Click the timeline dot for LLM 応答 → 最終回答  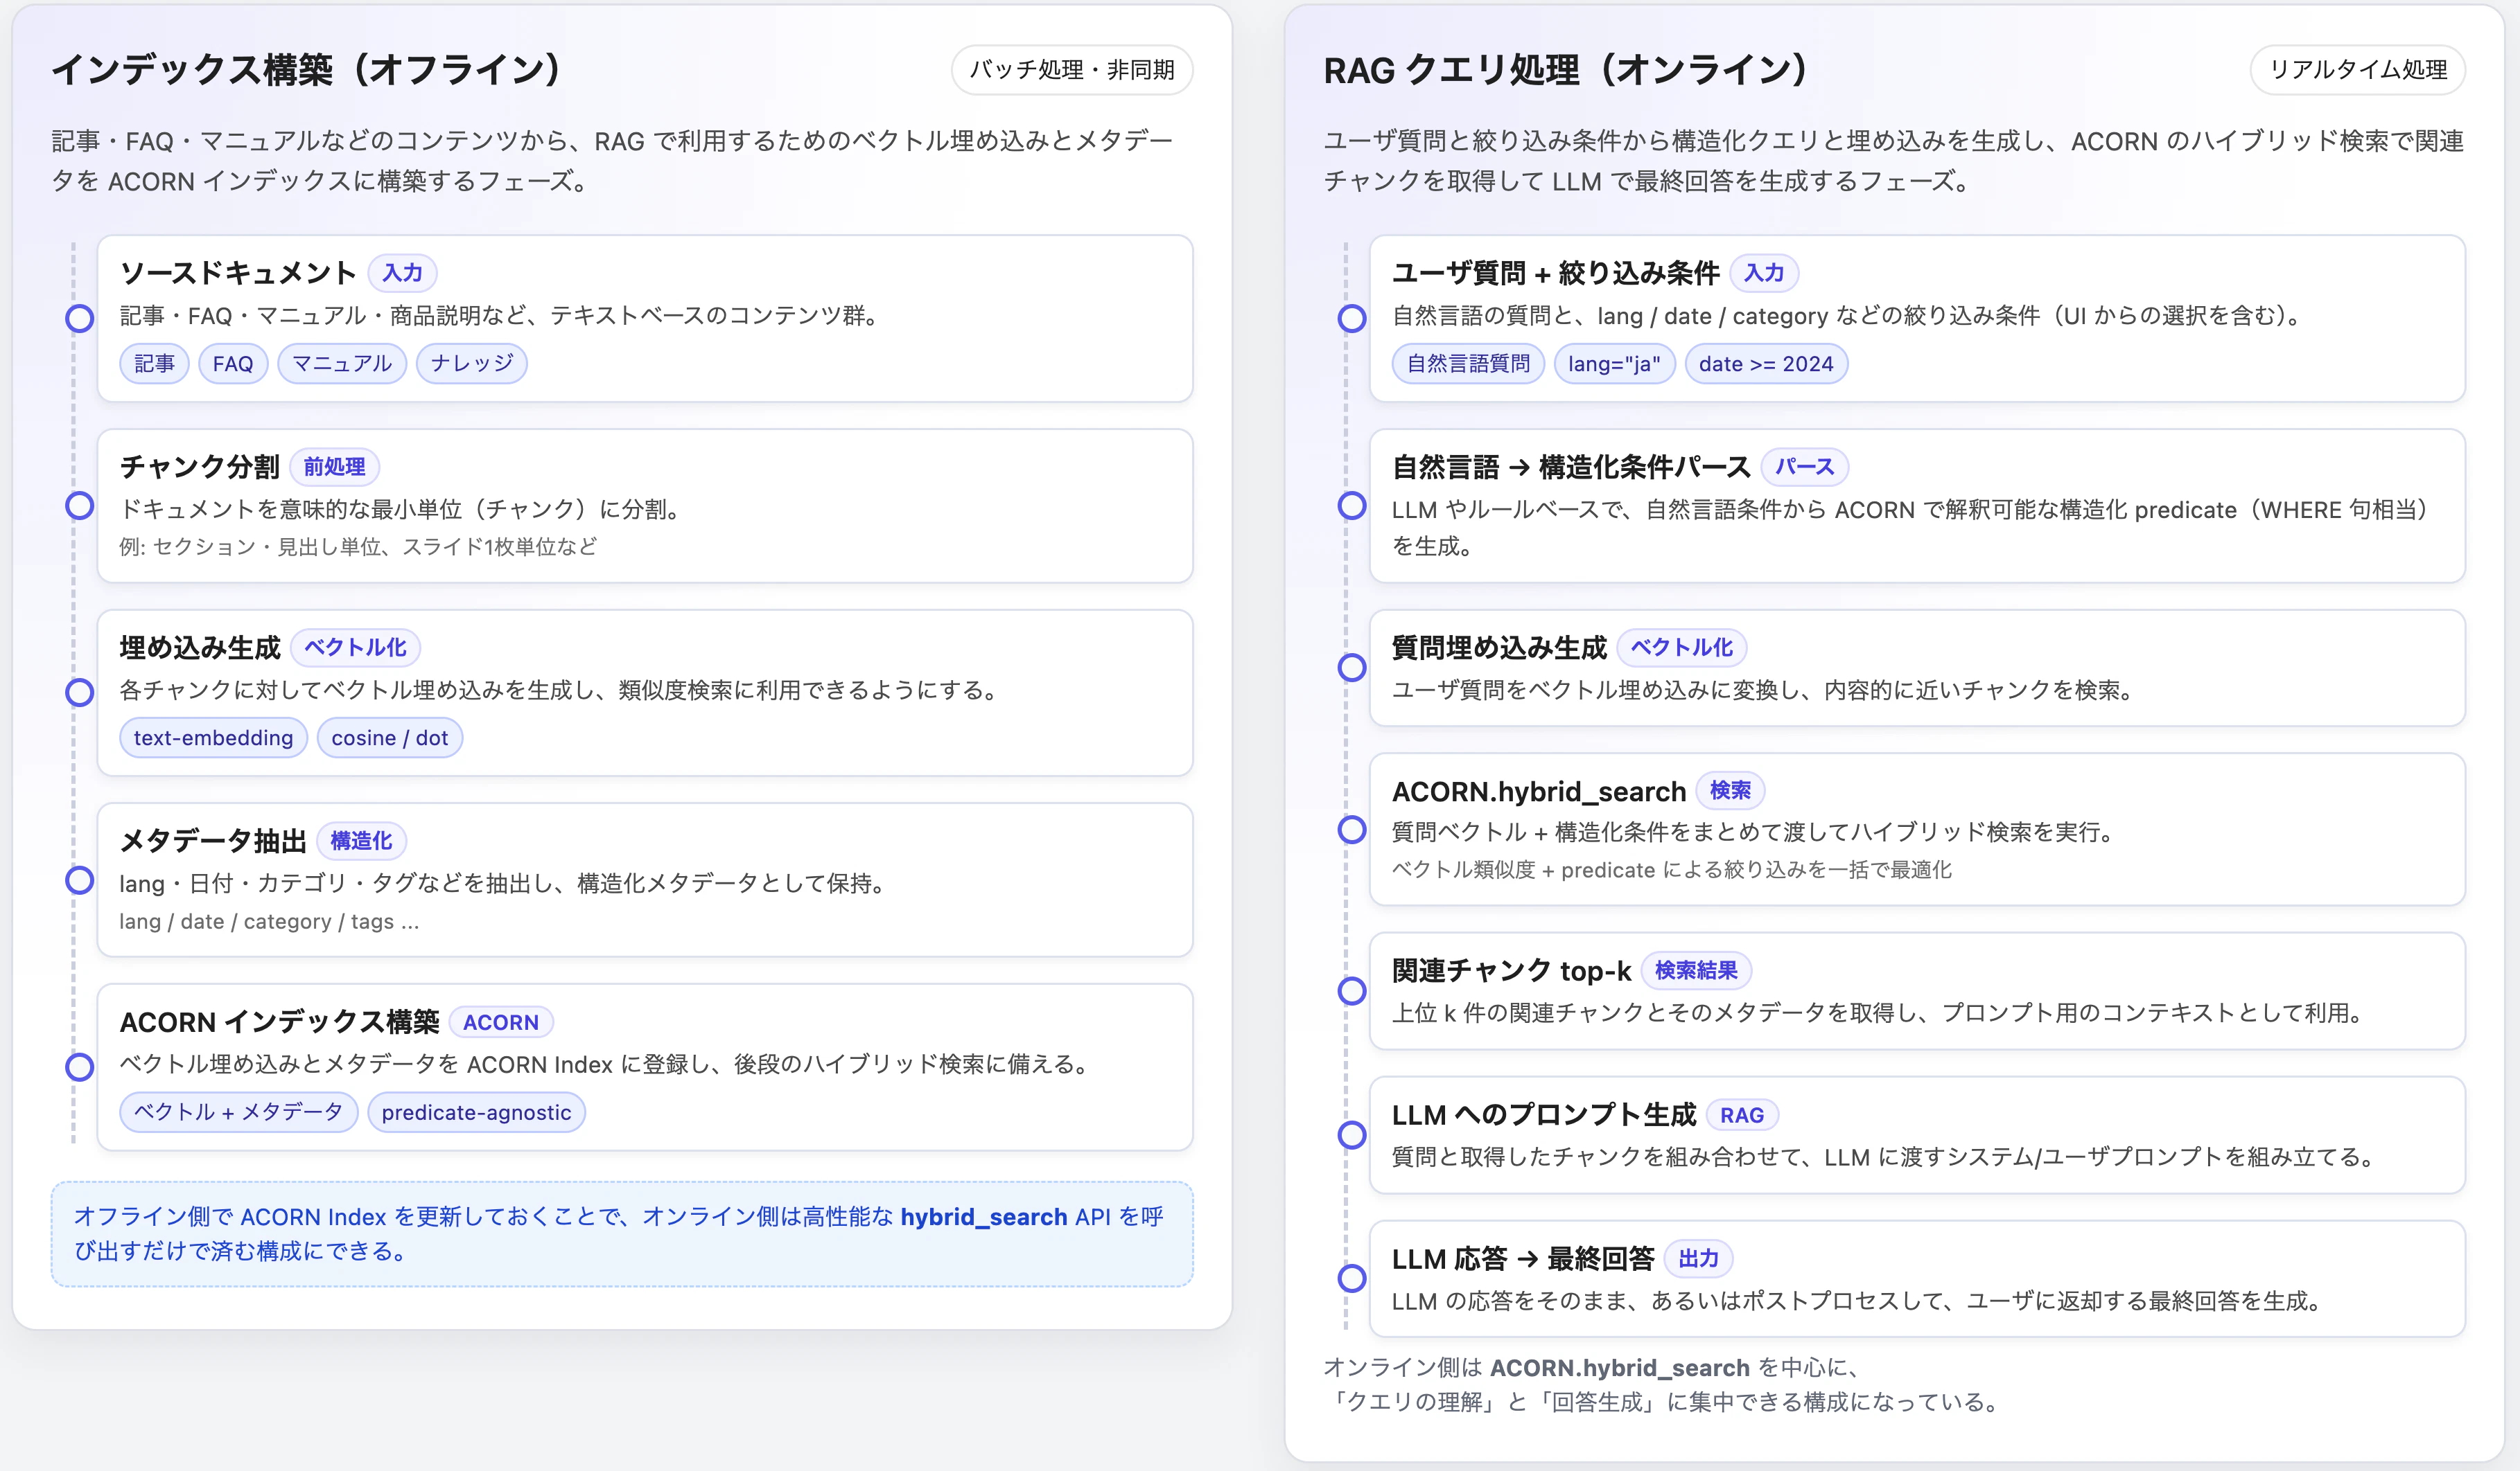(1352, 1278)
